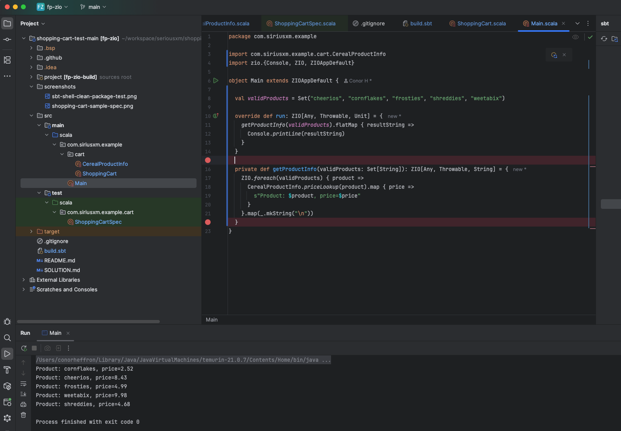Open the Debug tool window icon
The width and height of the screenshot is (621, 431).
(x=7, y=322)
